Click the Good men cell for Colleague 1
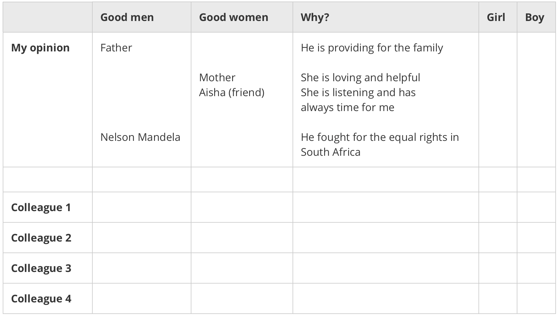The width and height of the screenshot is (559, 317). click(x=142, y=207)
